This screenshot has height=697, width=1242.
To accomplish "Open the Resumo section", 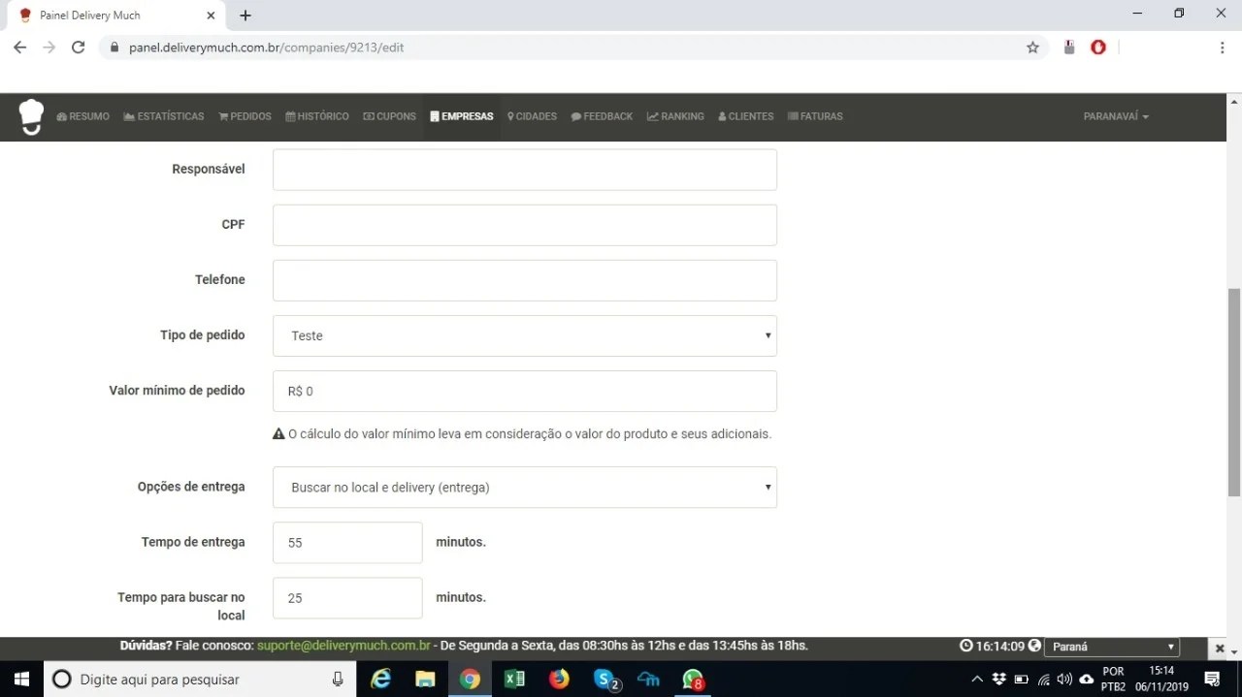I will (83, 116).
